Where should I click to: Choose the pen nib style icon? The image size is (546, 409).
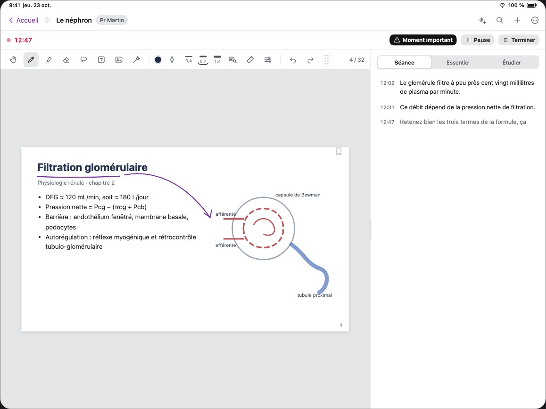pyautogui.click(x=172, y=60)
